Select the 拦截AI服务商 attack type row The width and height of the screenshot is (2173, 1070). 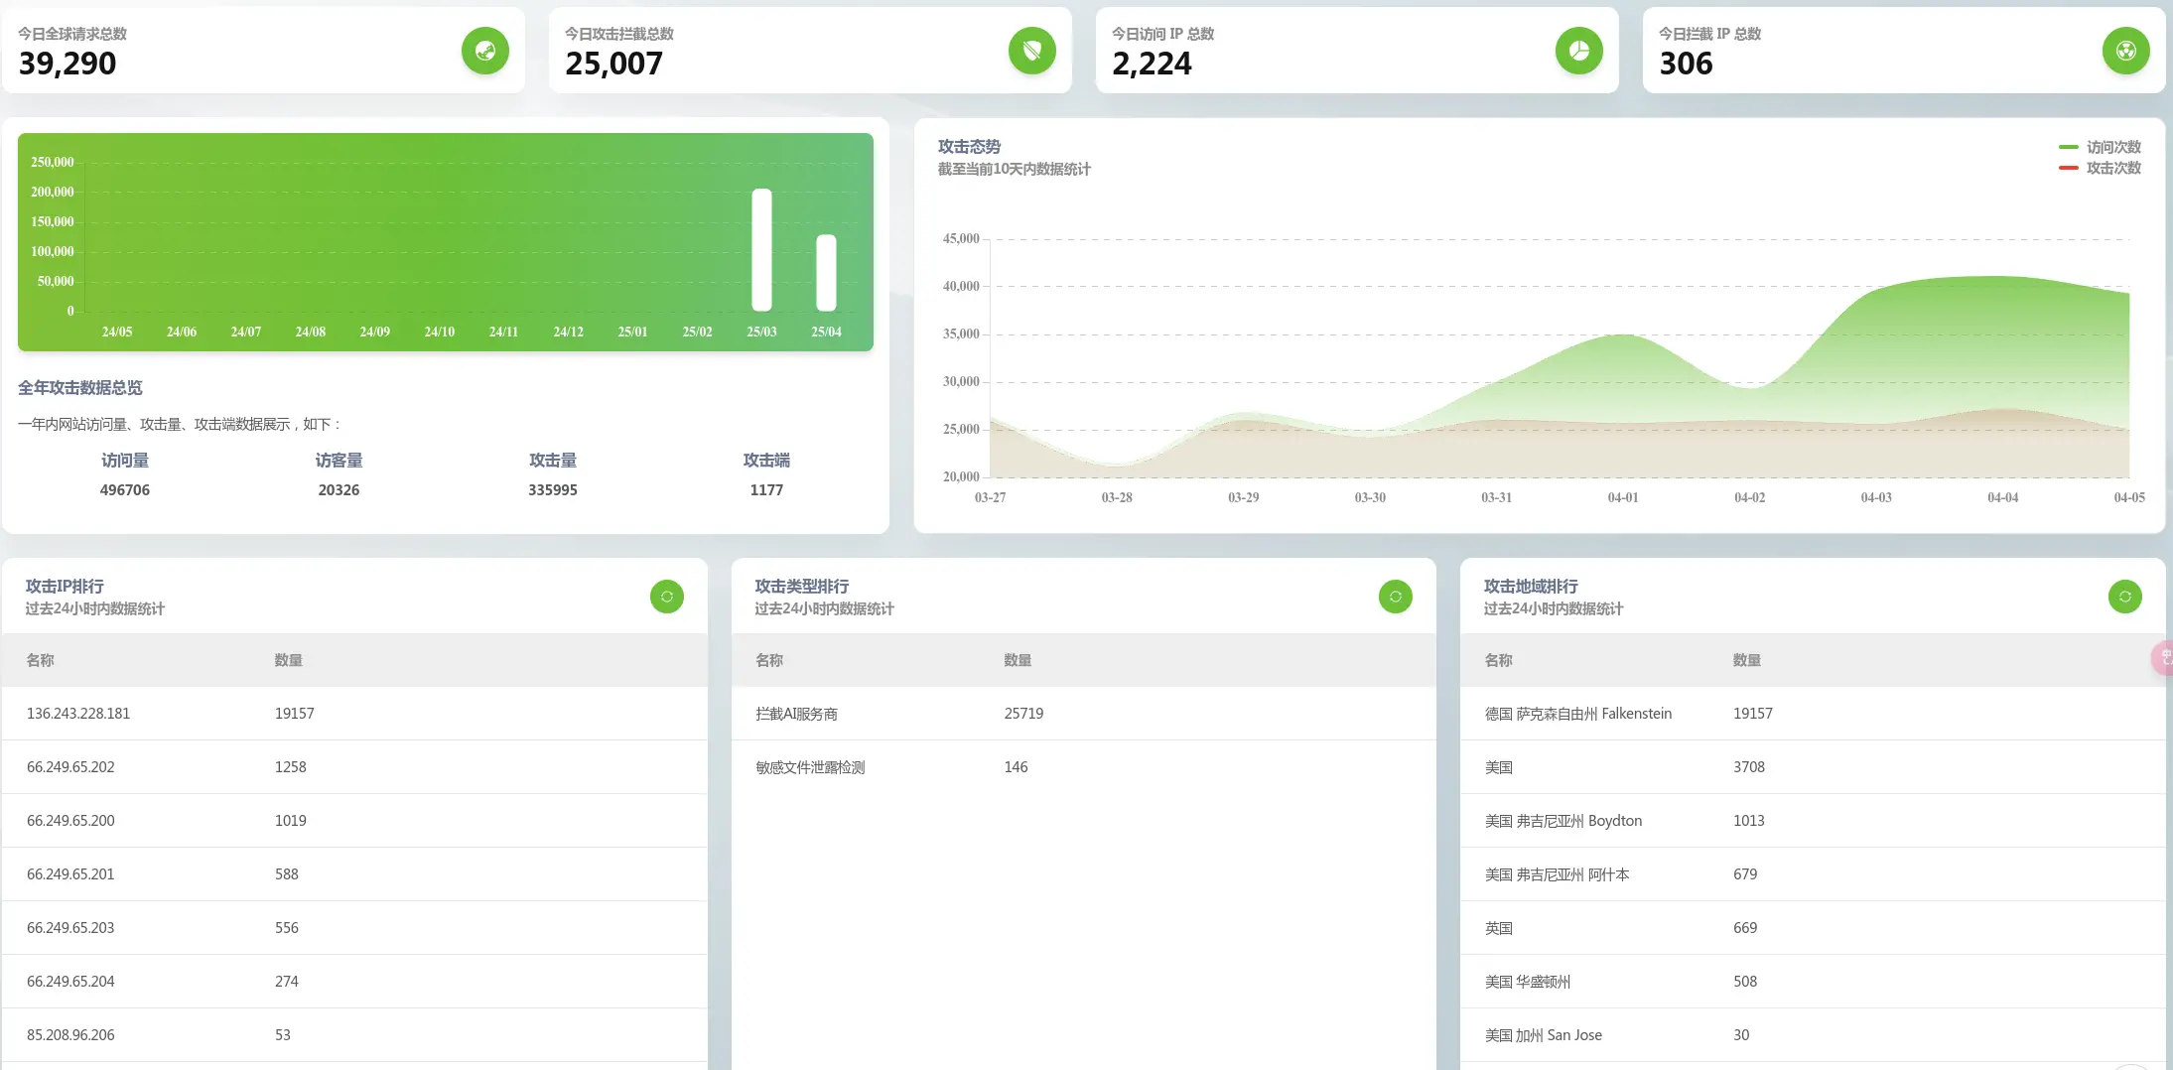pyautogui.click(x=796, y=714)
